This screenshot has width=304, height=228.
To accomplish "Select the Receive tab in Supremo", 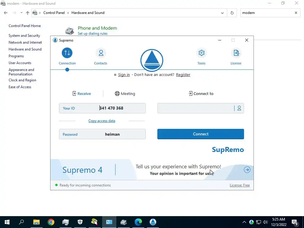I will click(x=82, y=94).
